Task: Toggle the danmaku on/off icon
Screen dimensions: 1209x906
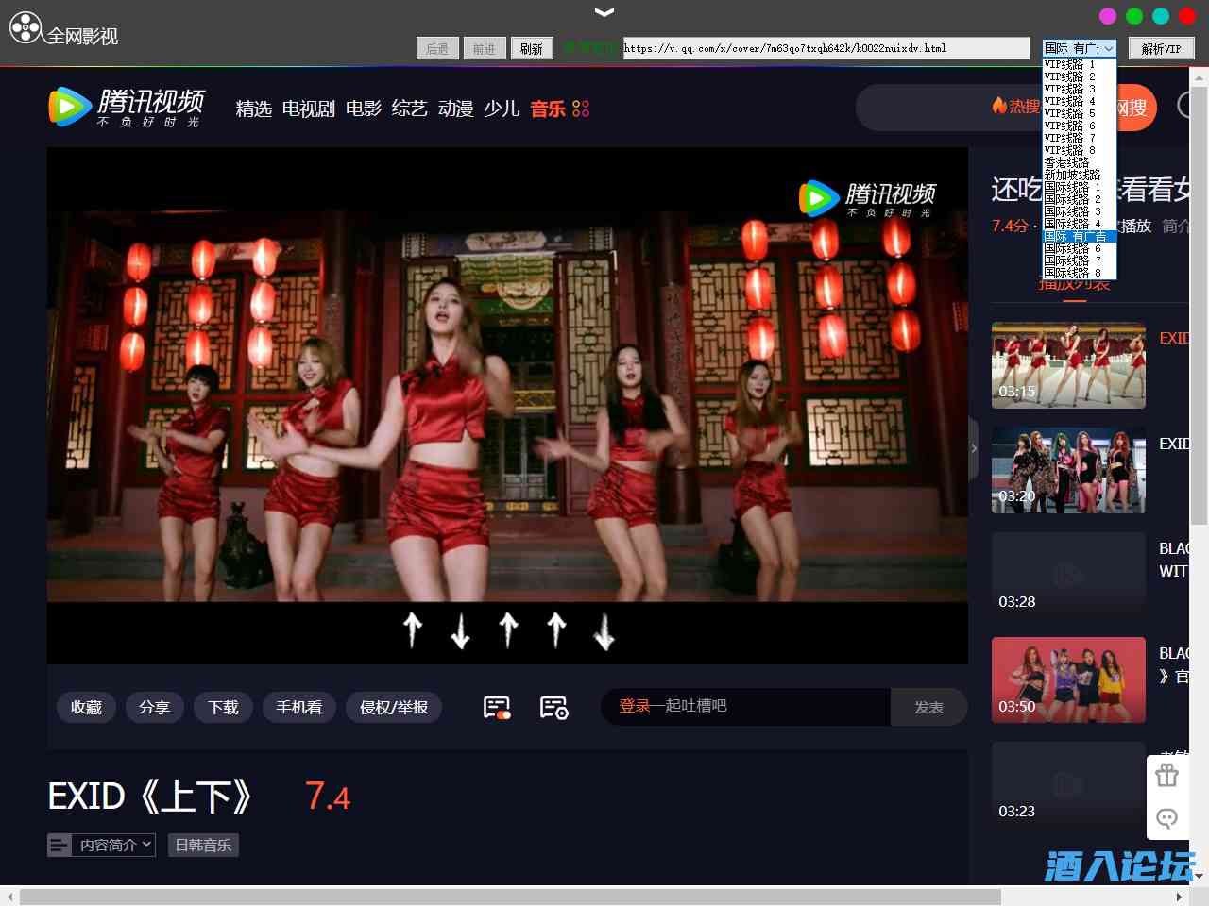Action: pyautogui.click(x=497, y=707)
